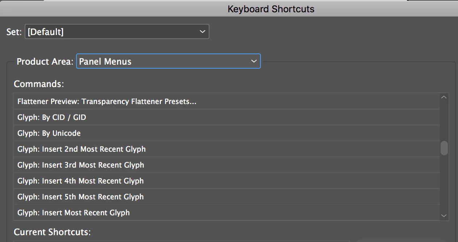Click the "Product Area:" label
The height and width of the screenshot is (242, 458).
[45, 61]
